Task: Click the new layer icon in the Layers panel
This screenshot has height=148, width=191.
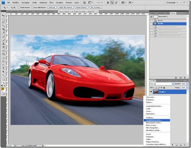Action: coord(181,145)
